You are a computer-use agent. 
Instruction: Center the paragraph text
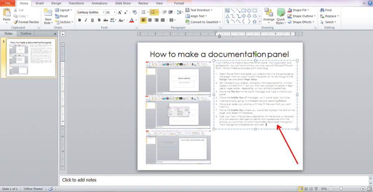pyautogui.click(x=150, y=20)
